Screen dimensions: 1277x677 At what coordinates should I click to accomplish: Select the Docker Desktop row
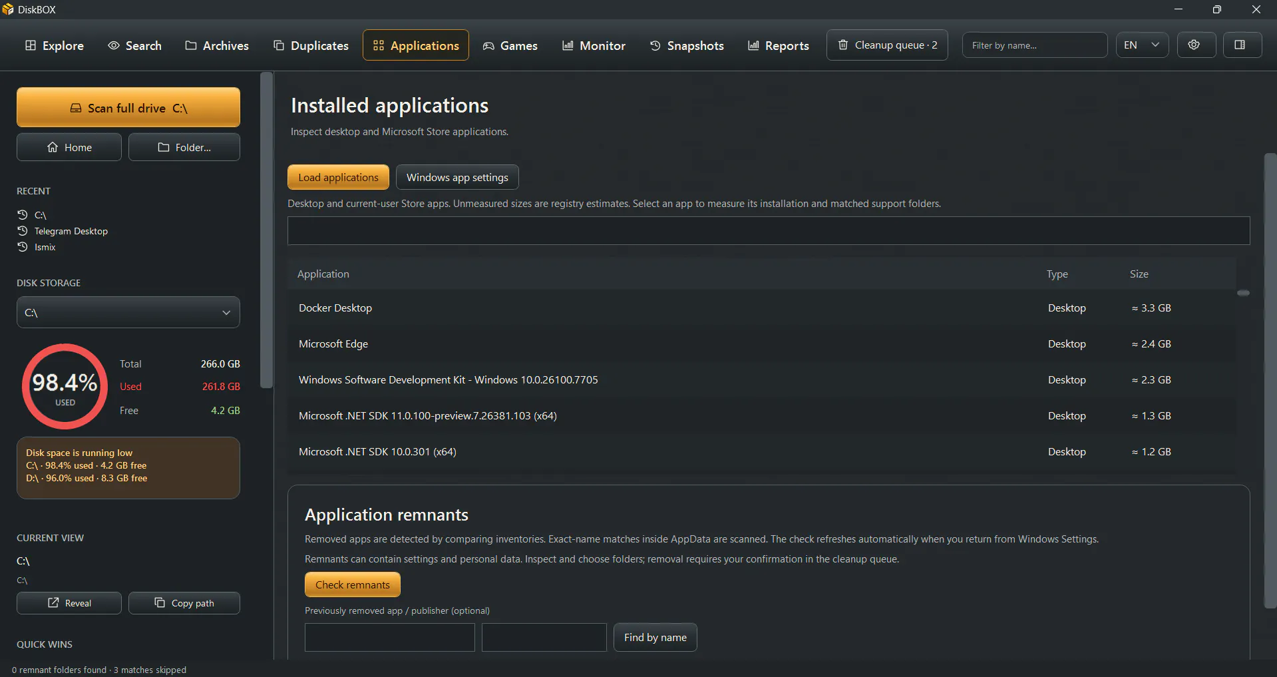(762, 308)
